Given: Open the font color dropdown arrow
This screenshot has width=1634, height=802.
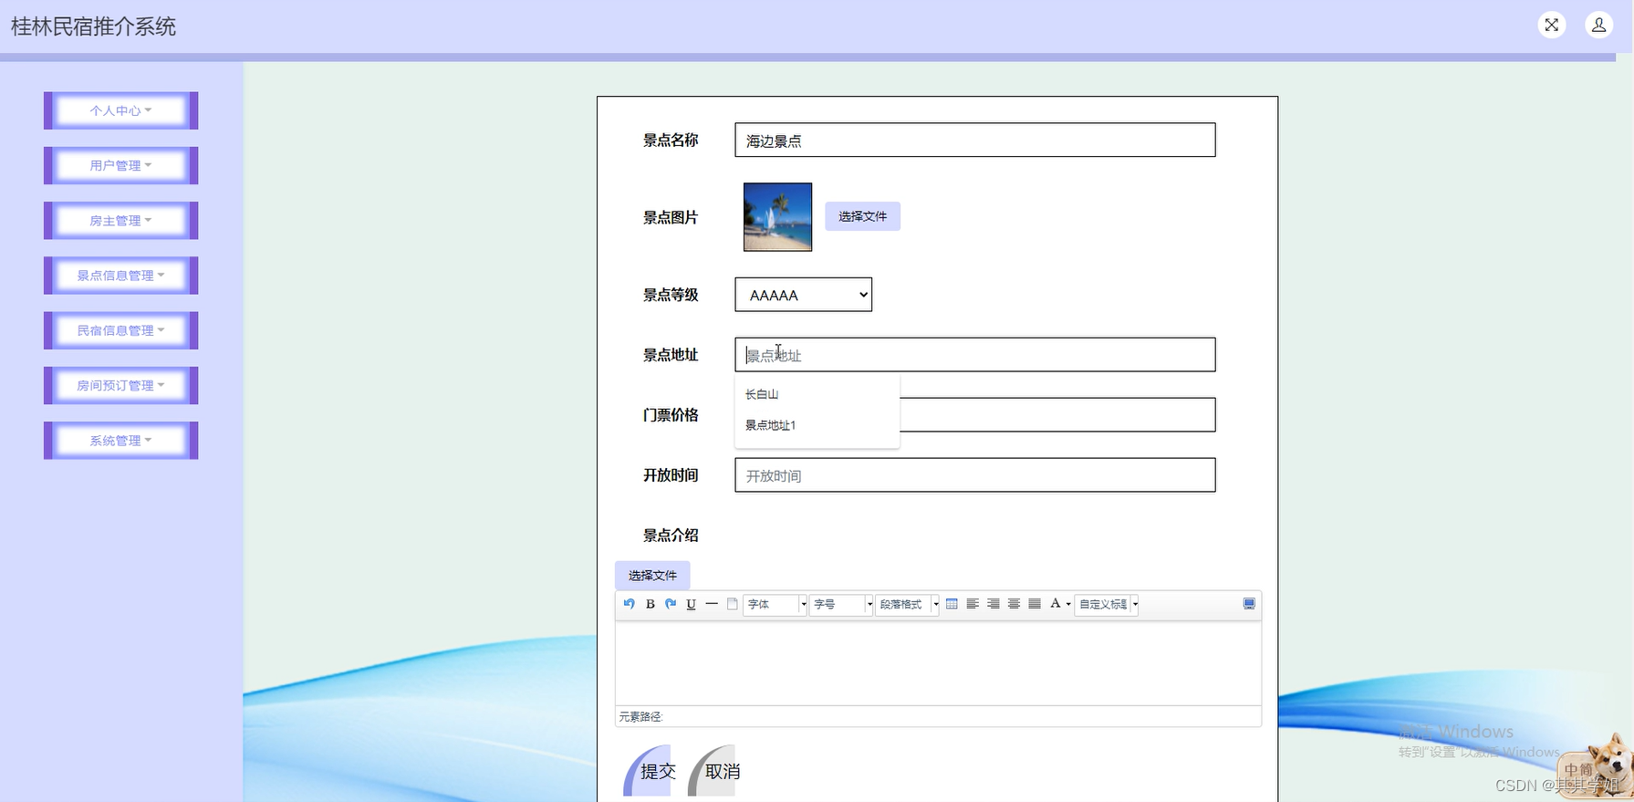Looking at the screenshot, I should click(x=1068, y=604).
